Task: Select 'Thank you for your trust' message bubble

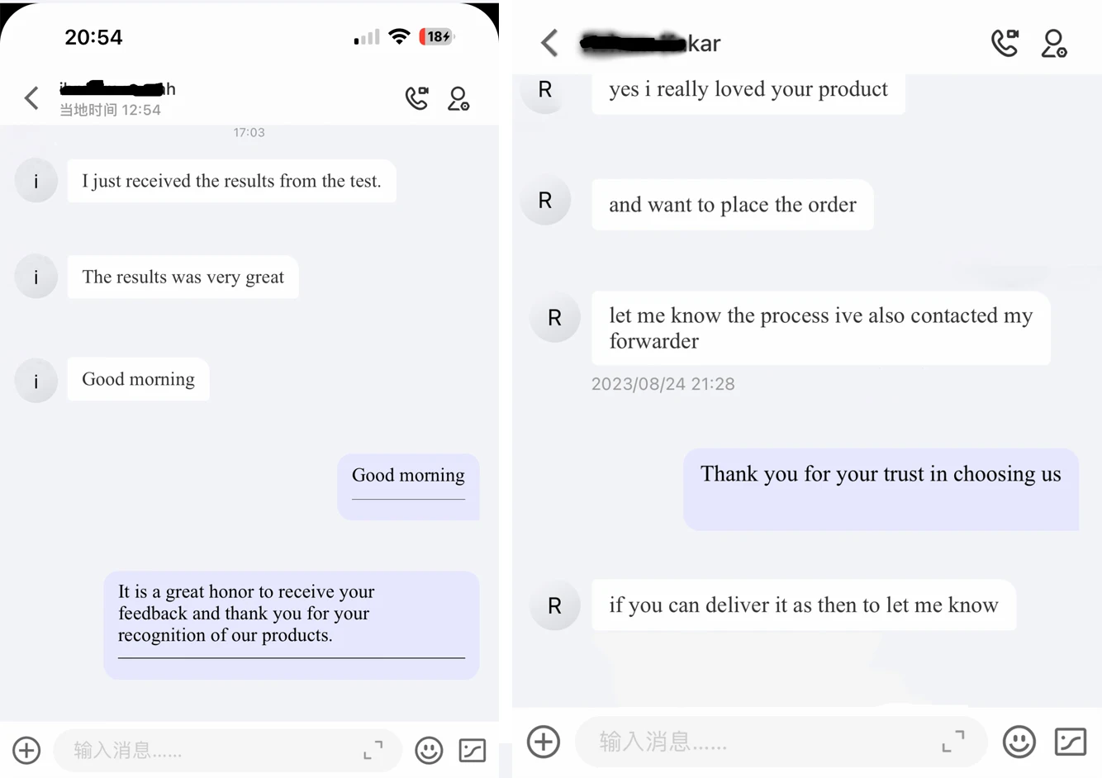Action: pos(881,488)
